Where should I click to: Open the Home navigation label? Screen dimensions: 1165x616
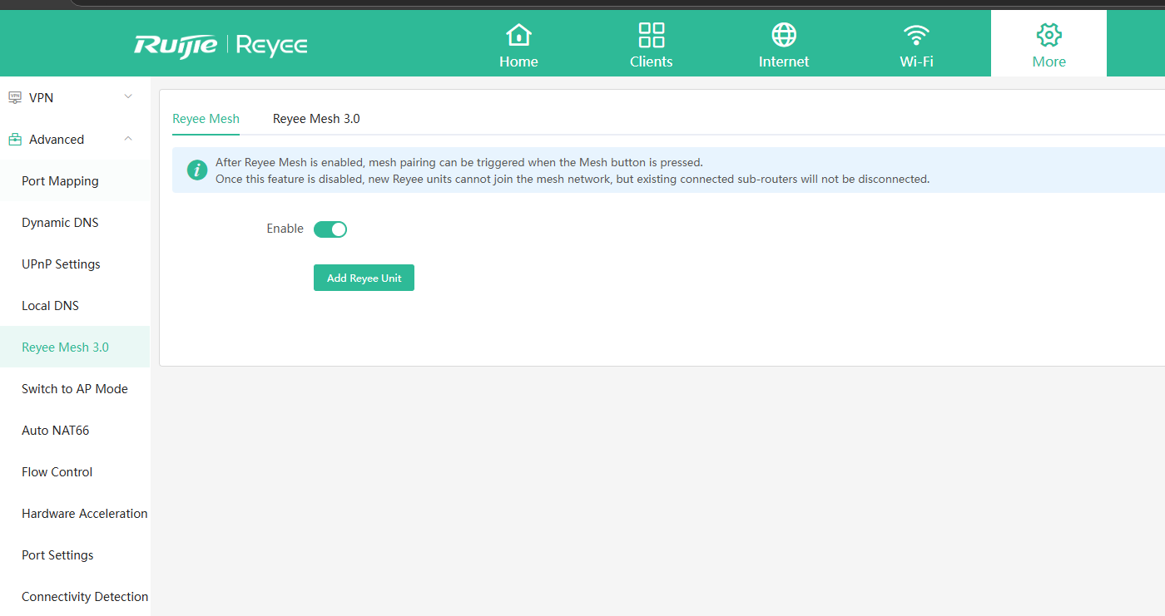[518, 62]
